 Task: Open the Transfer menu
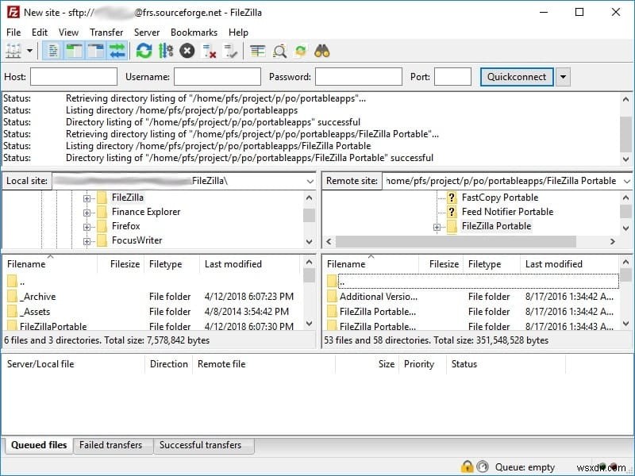(106, 32)
